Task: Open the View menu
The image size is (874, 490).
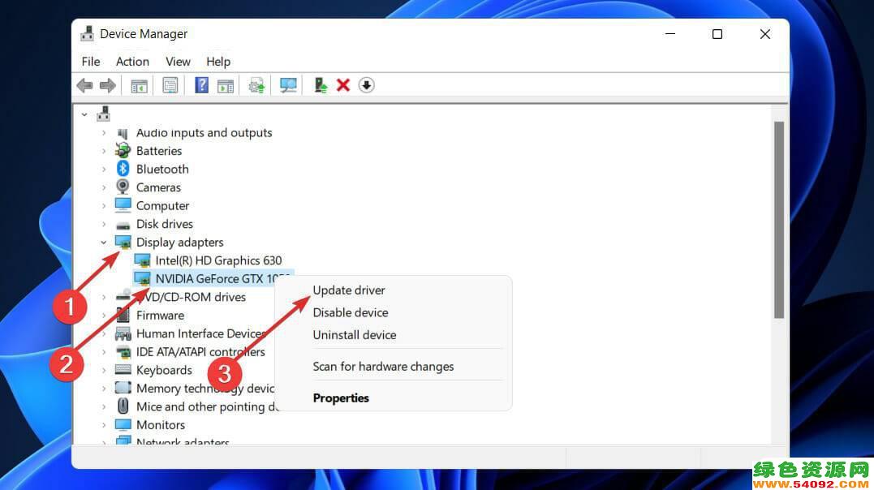Action: 178,62
